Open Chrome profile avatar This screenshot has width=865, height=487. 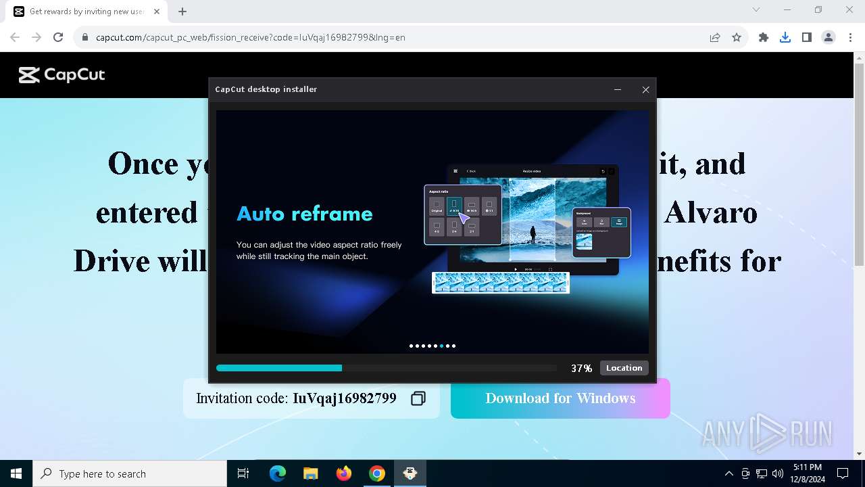point(829,37)
